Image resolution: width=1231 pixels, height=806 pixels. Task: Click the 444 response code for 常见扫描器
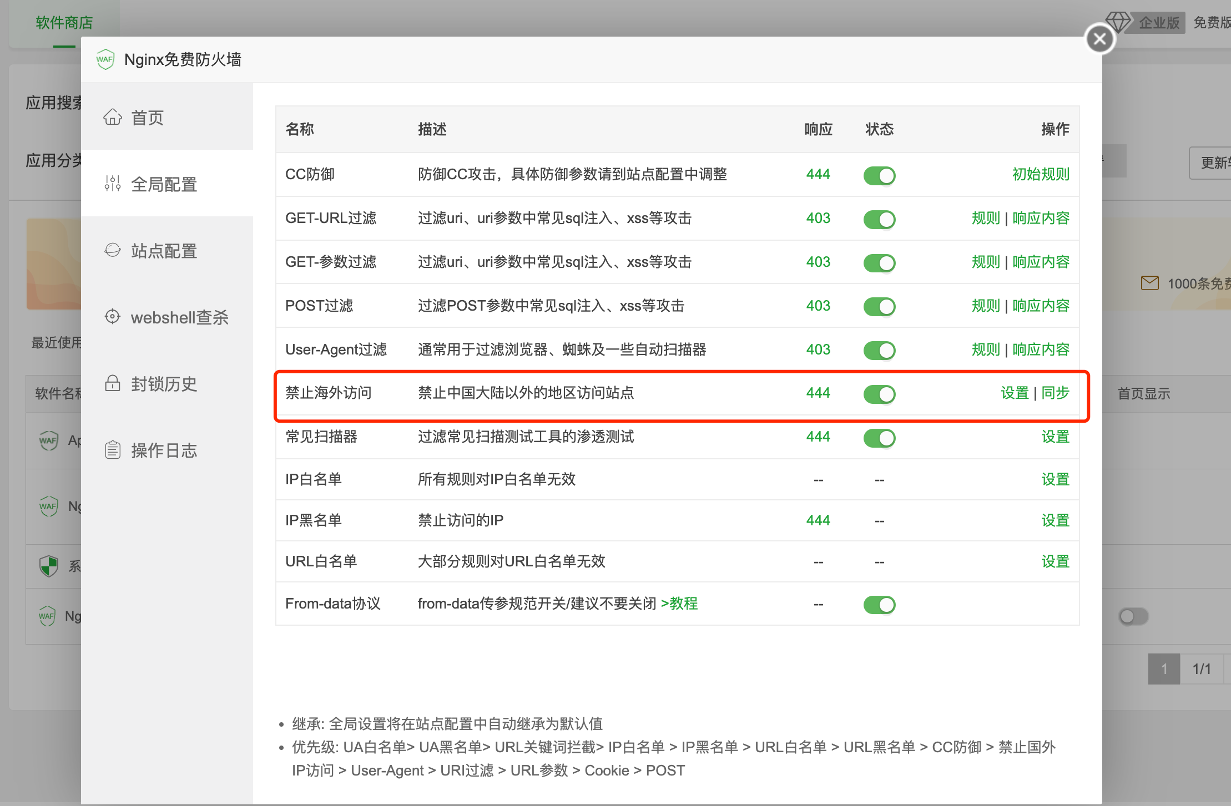[x=818, y=437]
